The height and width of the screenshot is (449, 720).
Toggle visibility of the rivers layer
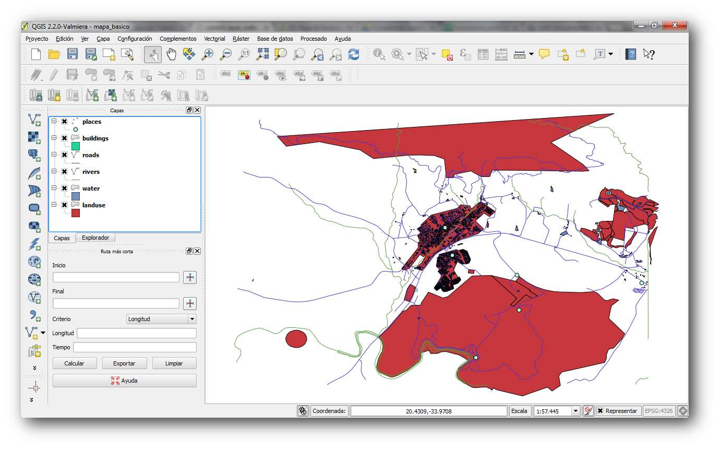click(x=64, y=172)
